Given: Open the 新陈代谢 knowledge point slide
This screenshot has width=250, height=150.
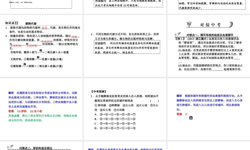Looking at the screenshot, I should click(x=41, y=46).
